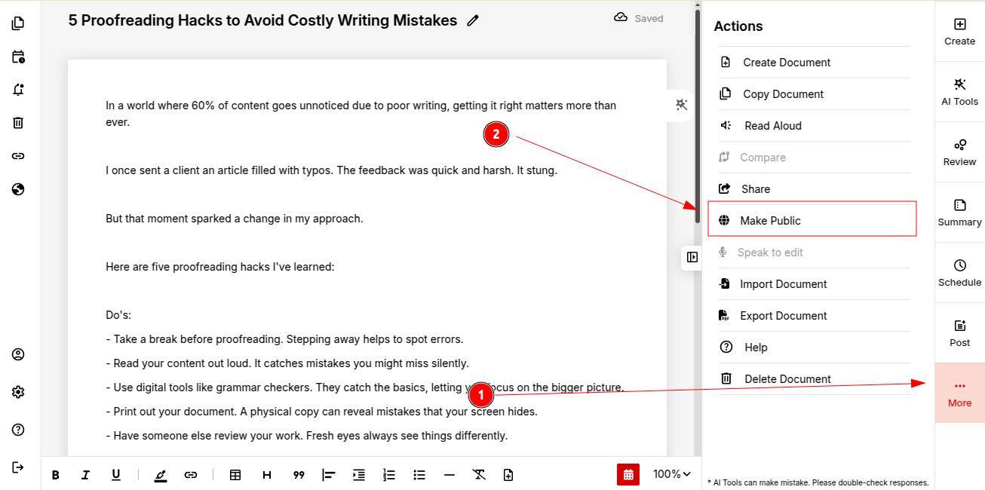Open the notifications bell in the left sidebar
The width and height of the screenshot is (985, 490).
(18, 90)
